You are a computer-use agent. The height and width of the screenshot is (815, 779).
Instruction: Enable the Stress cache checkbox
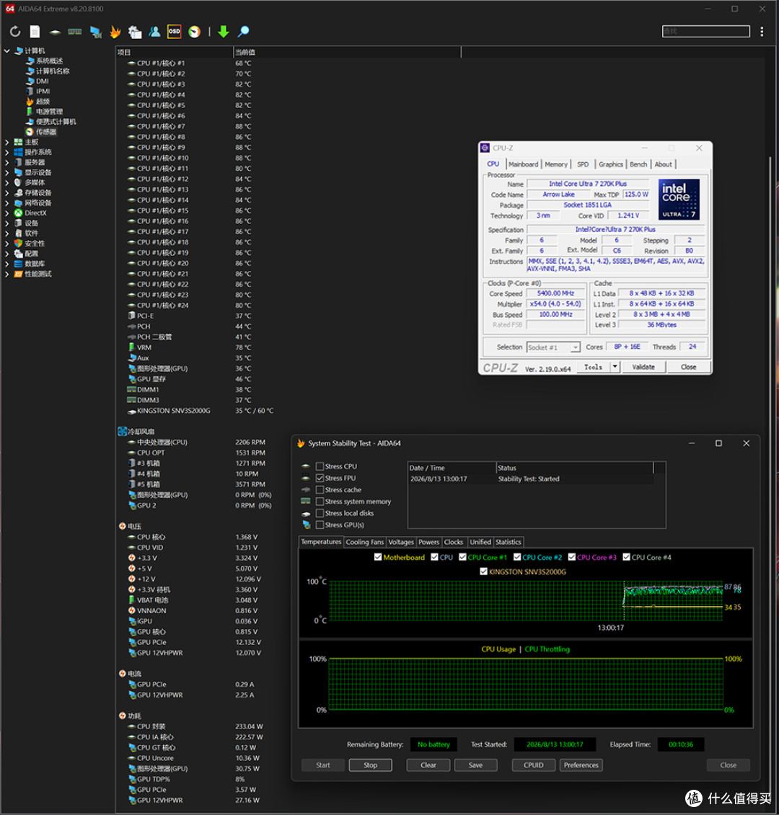[320, 489]
